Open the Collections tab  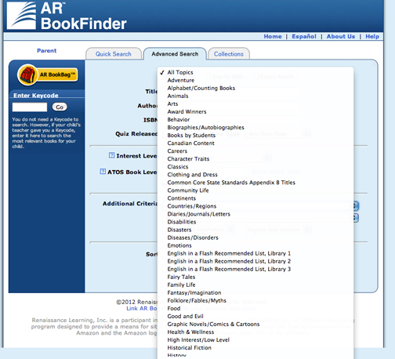pos(229,54)
